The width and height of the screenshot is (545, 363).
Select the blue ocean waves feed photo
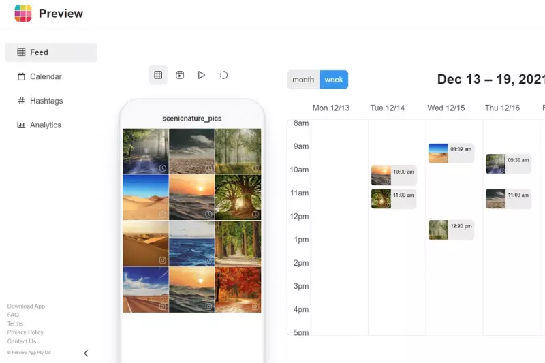(192, 244)
